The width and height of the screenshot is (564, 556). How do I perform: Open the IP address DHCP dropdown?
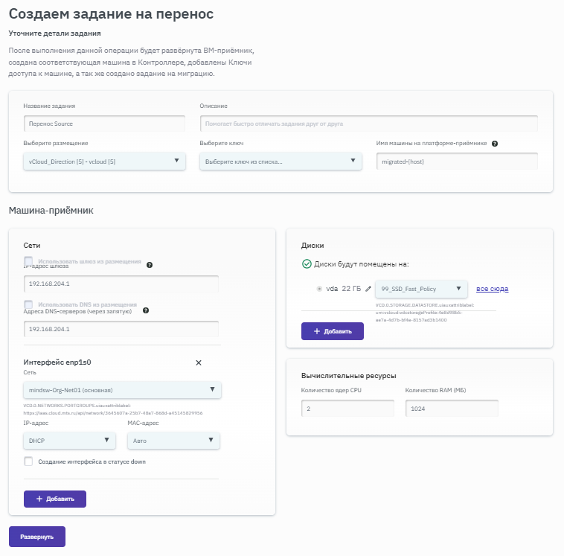(x=69, y=441)
